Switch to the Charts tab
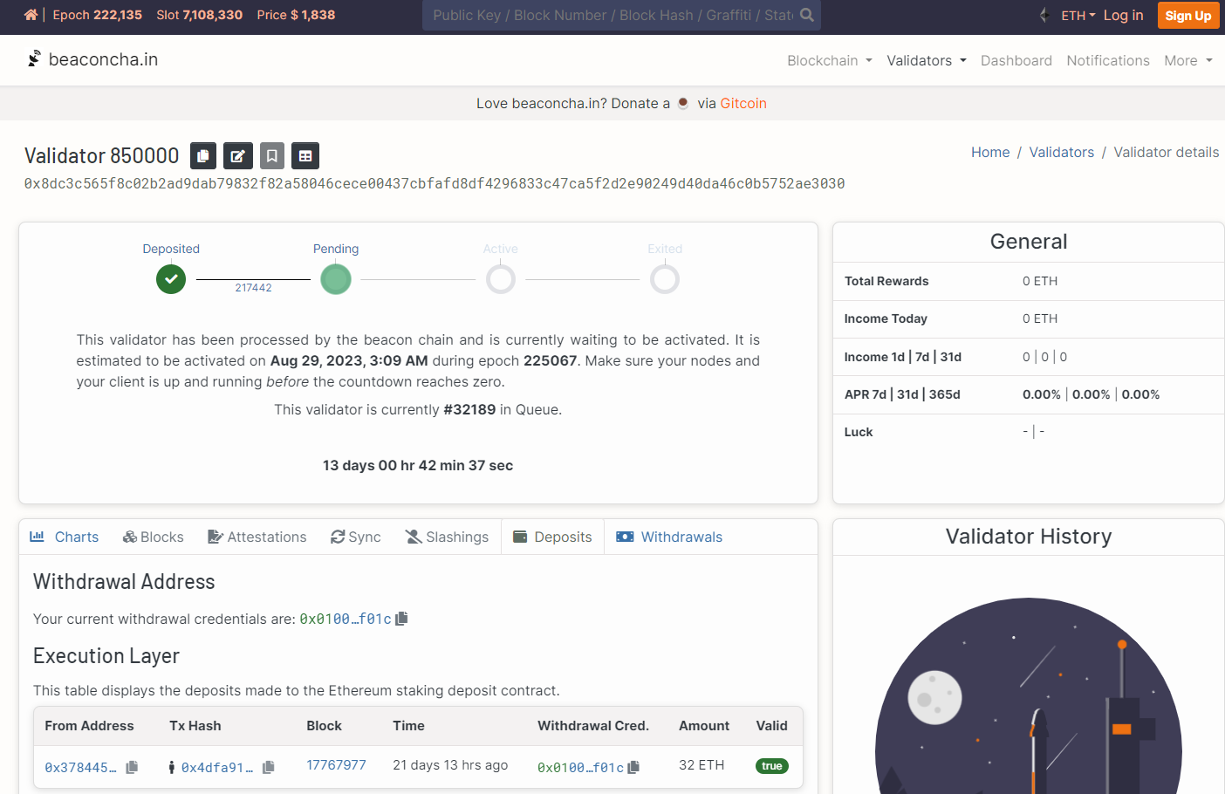This screenshot has height=794, width=1225. point(65,537)
